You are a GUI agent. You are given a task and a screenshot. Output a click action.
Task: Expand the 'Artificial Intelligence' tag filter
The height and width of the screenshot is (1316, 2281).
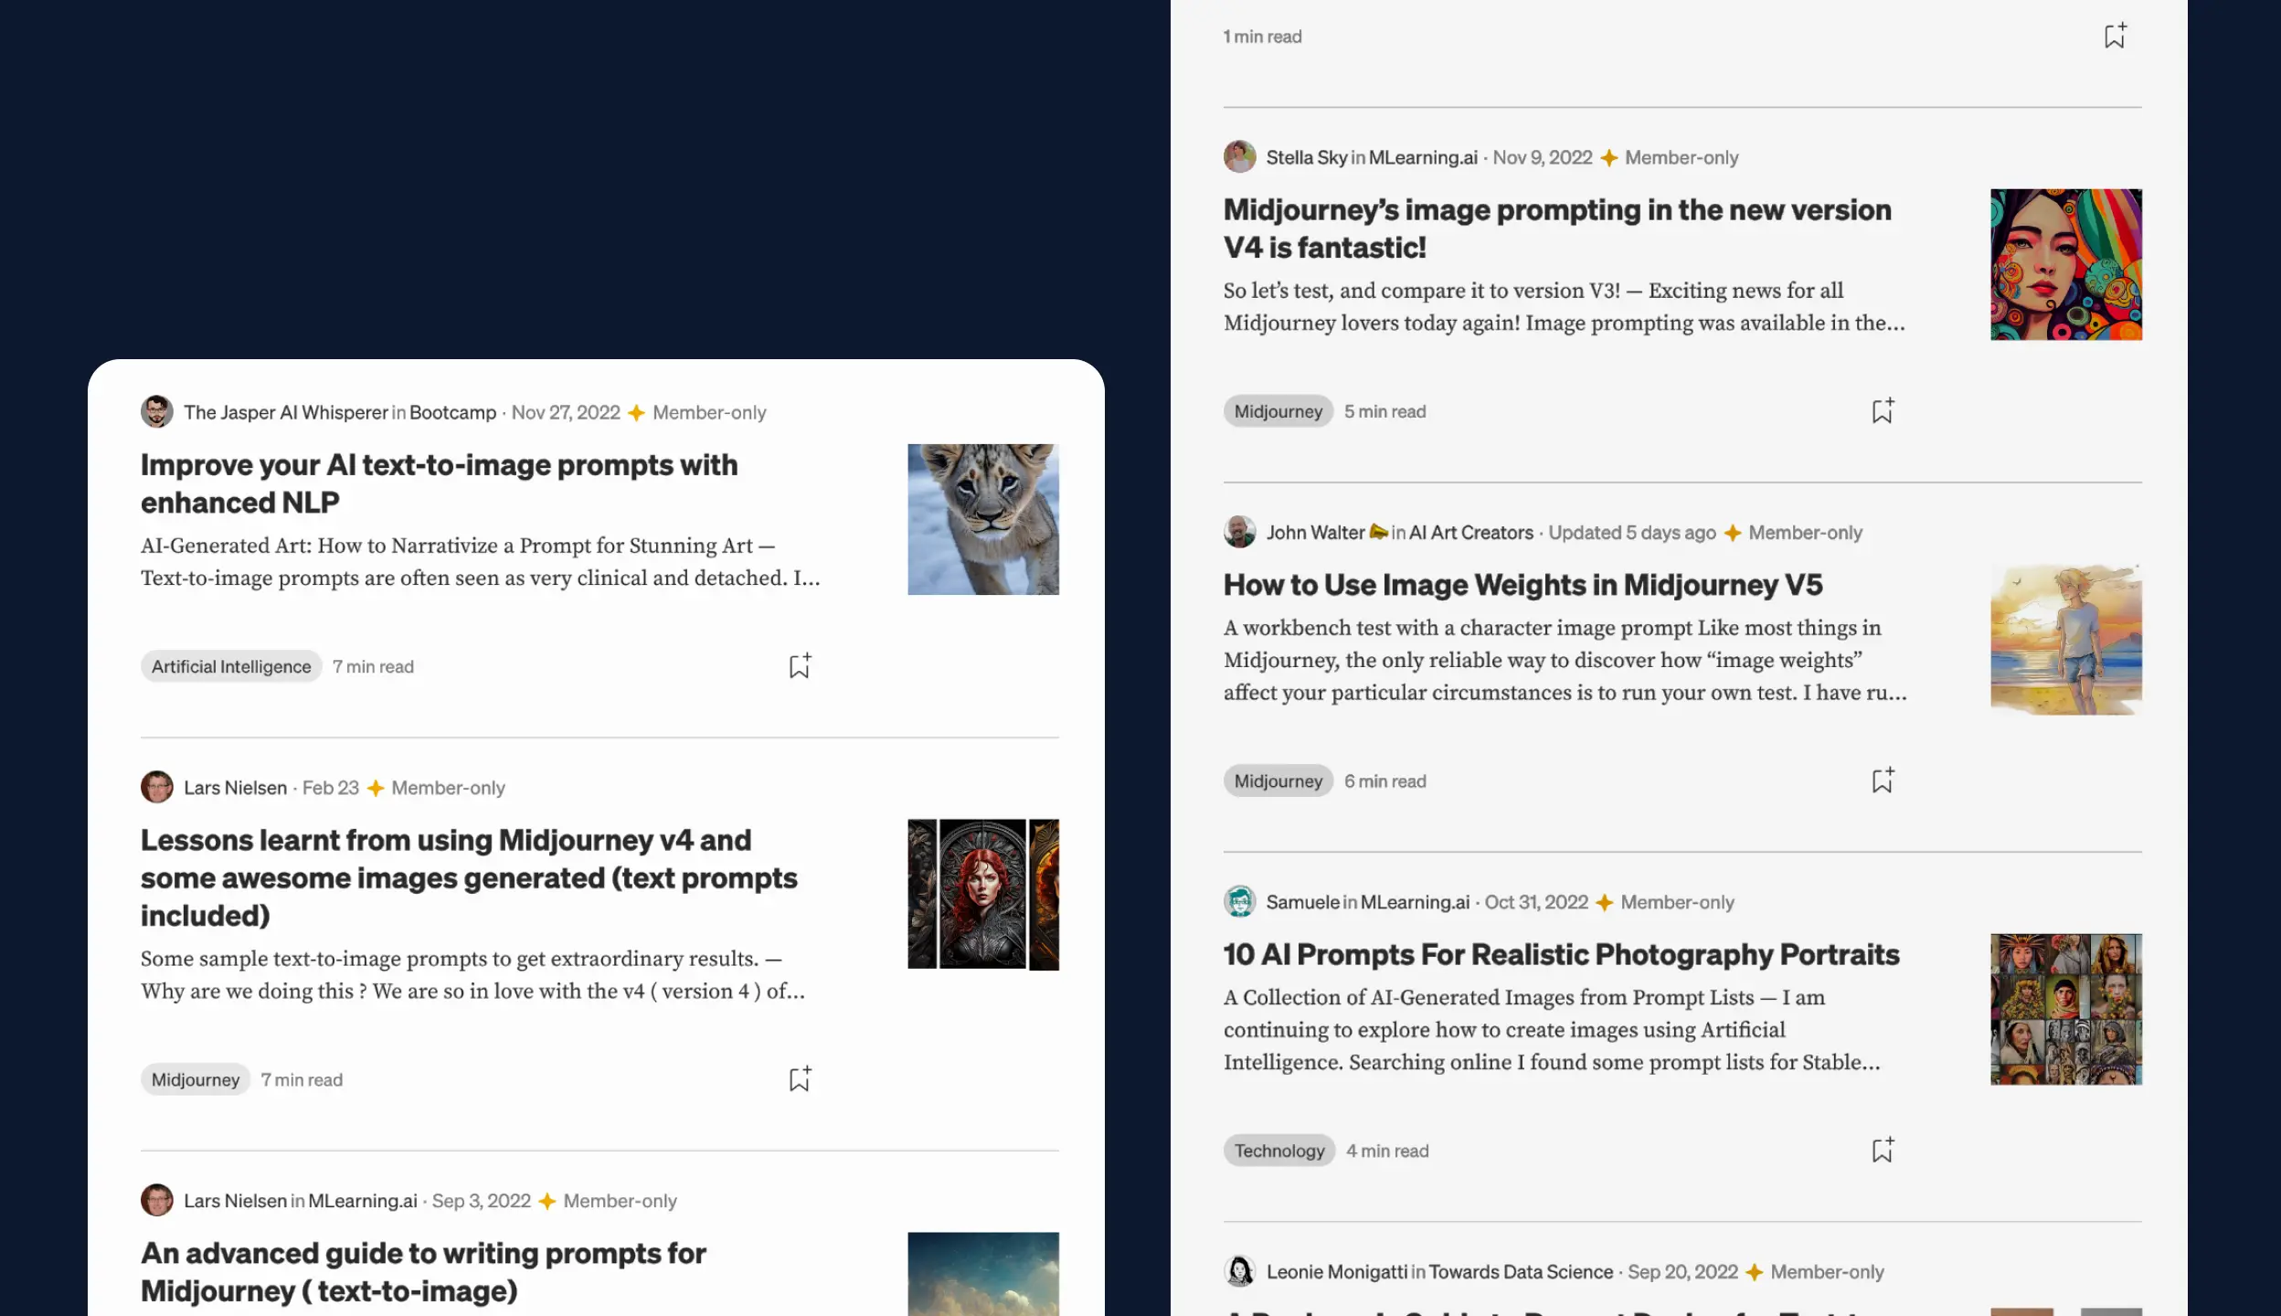[230, 666]
